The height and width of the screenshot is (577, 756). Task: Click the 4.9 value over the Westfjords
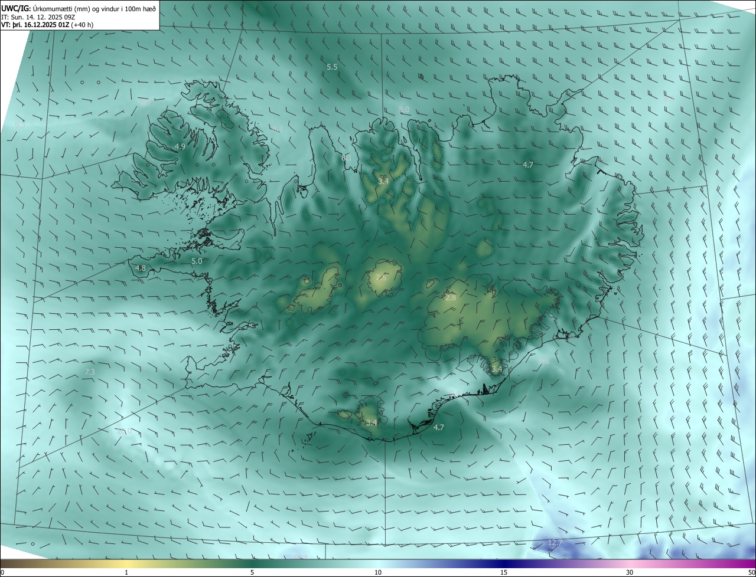tap(180, 146)
